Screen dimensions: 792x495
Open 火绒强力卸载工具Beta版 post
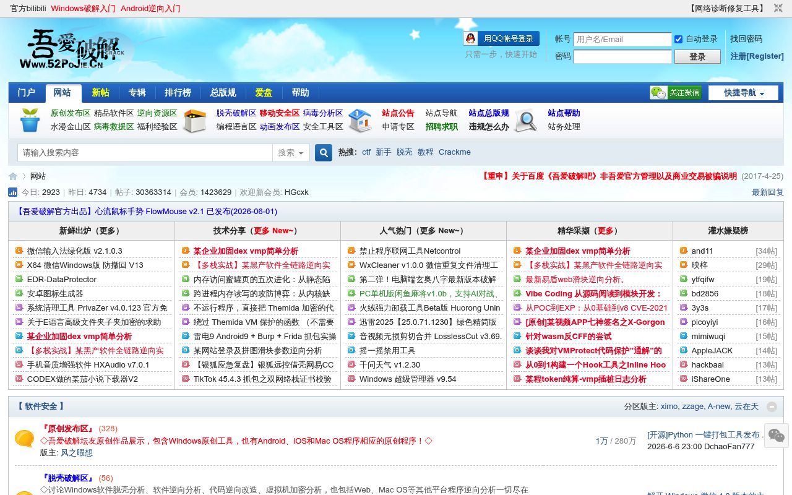(429, 308)
